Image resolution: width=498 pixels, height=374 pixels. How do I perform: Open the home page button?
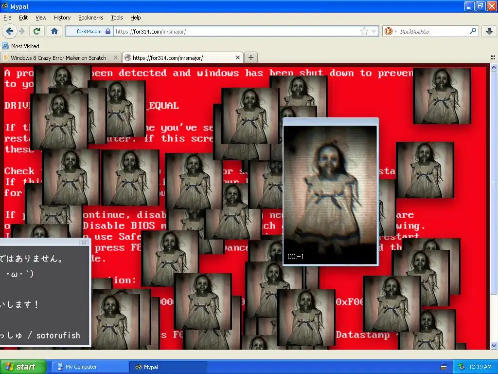pyautogui.click(x=54, y=31)
